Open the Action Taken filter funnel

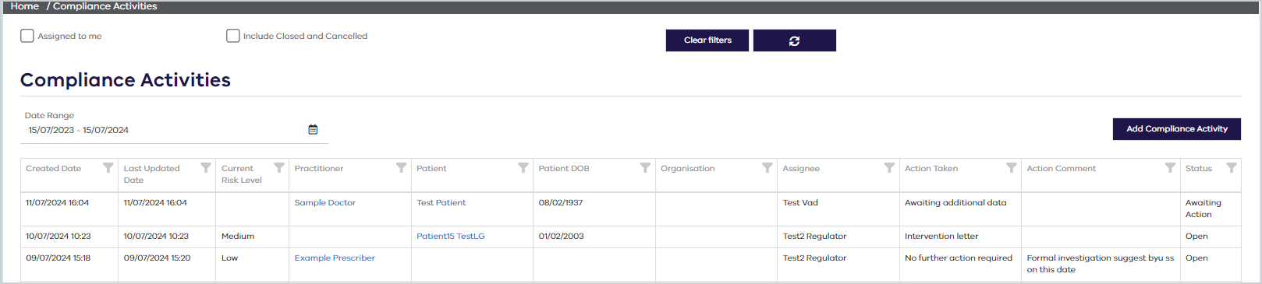[x=1012, y=168]
